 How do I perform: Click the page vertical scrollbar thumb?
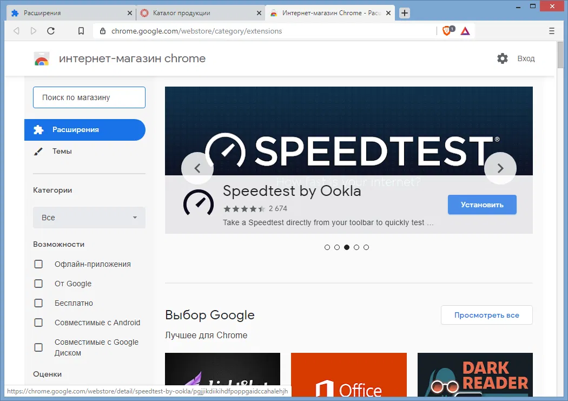560,54
